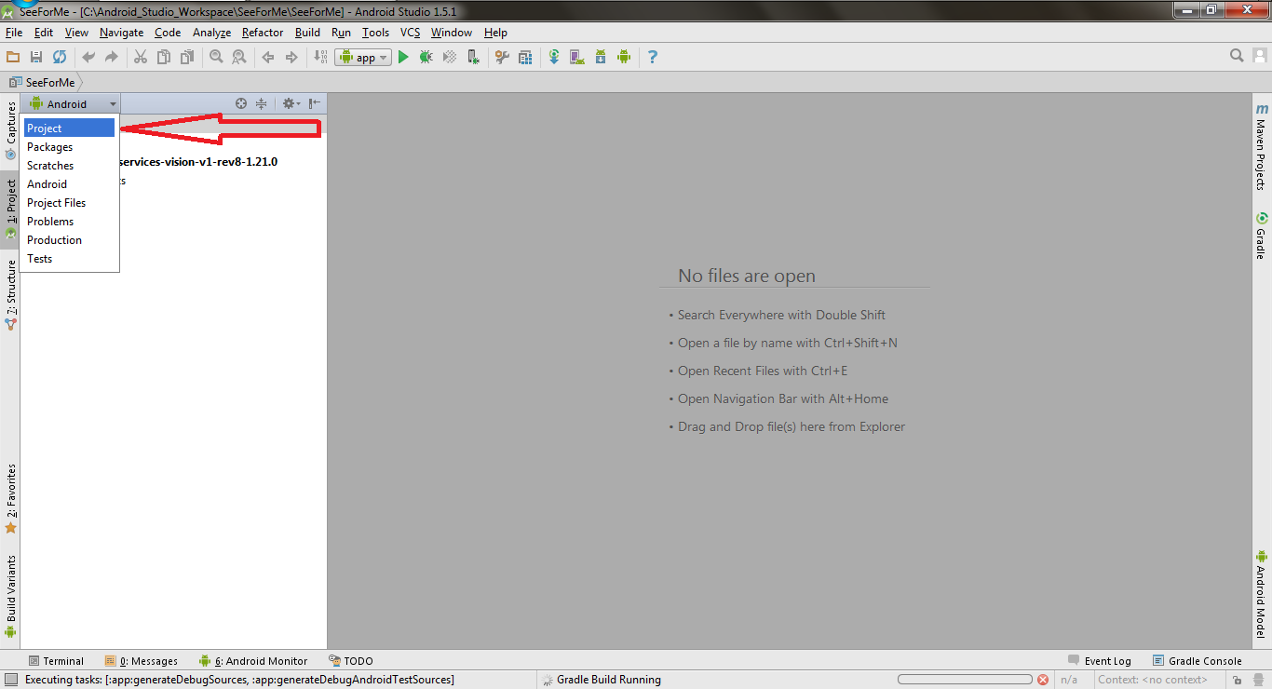Click the Redo arrow icon
Screen dimensions: 1272x689
112,57
